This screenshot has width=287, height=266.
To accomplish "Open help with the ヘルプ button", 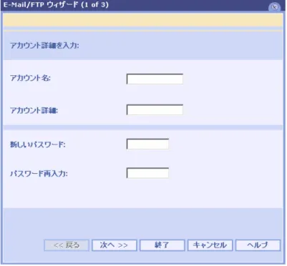I will [x=258, y=245].
